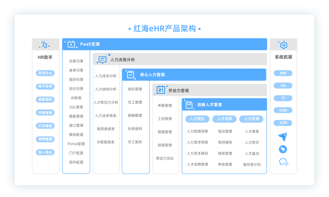Click the 门户配置 item
This screenshot has width=329, height=197.
[76, 153]
